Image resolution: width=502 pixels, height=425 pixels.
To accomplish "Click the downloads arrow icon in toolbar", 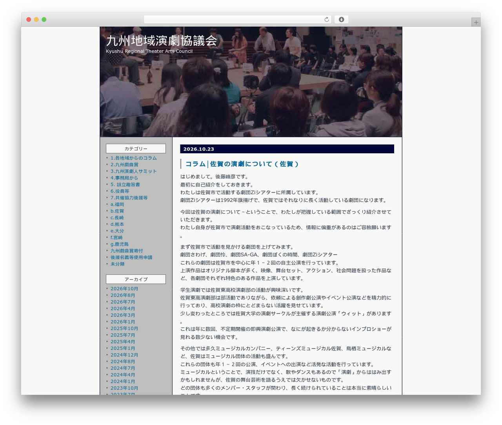I will [341, 20].
